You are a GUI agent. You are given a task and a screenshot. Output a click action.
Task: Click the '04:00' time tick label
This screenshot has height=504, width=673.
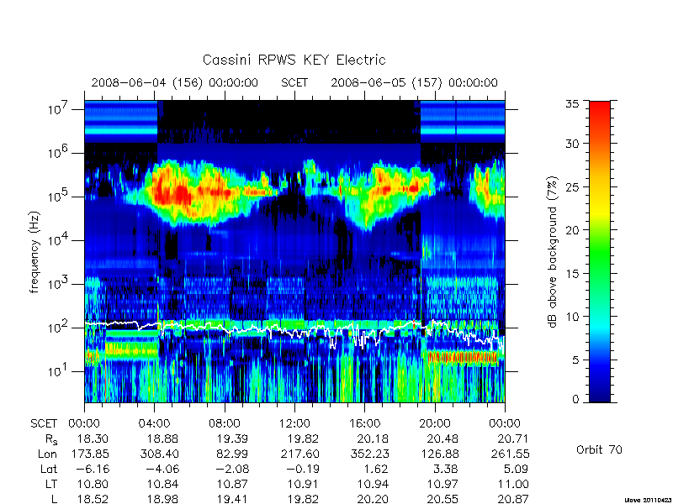coord(154,424)
